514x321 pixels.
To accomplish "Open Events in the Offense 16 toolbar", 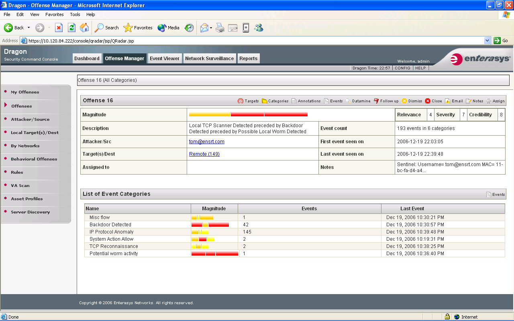I will 333,101.
